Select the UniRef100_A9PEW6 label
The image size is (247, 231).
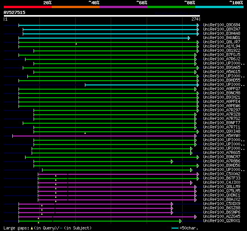pos(222,106)
